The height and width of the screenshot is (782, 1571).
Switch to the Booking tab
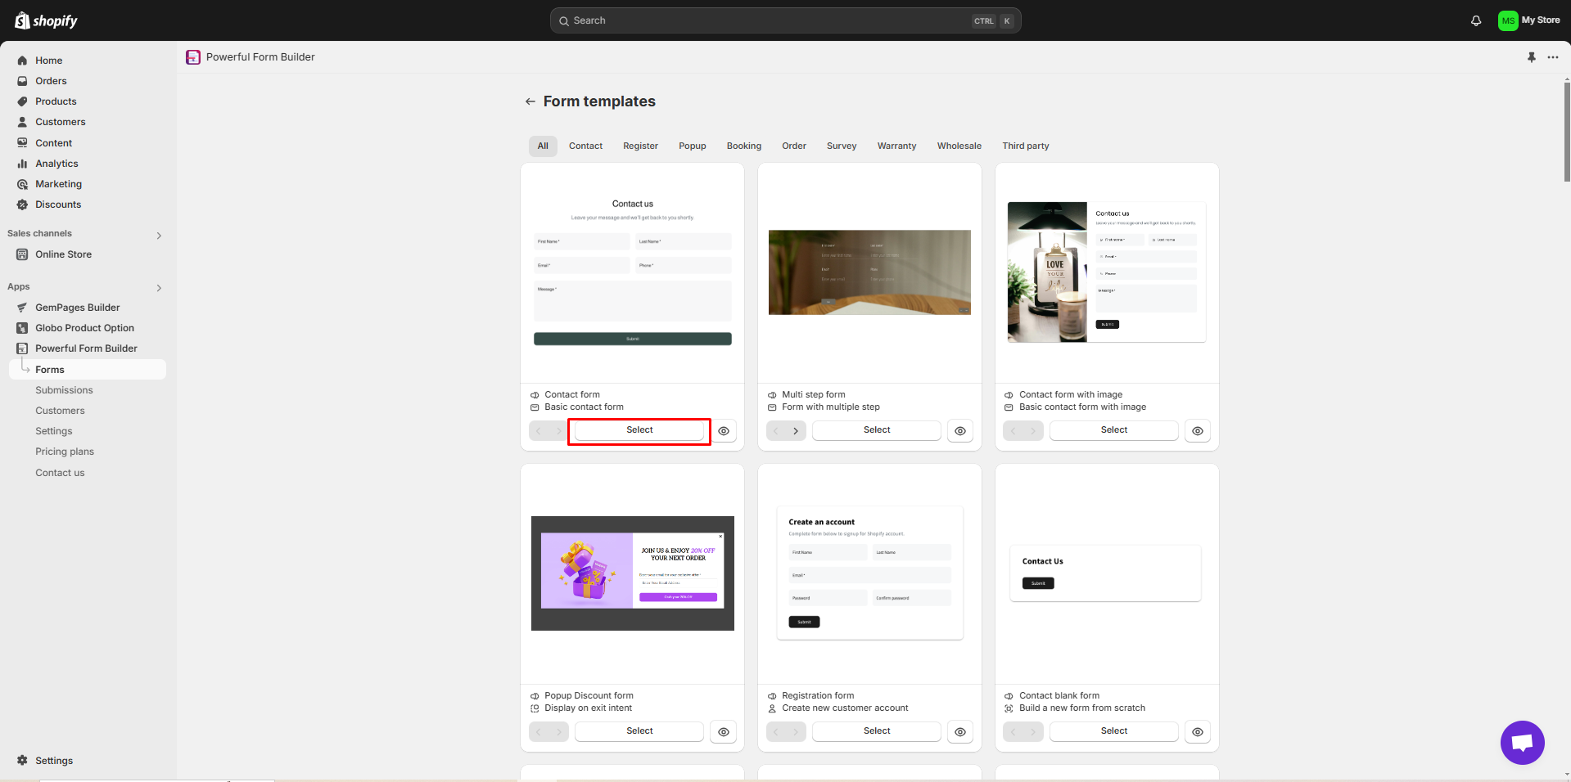743,146
